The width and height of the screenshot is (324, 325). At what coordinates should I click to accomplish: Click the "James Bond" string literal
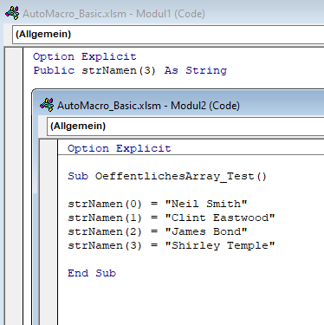(206, 231)
